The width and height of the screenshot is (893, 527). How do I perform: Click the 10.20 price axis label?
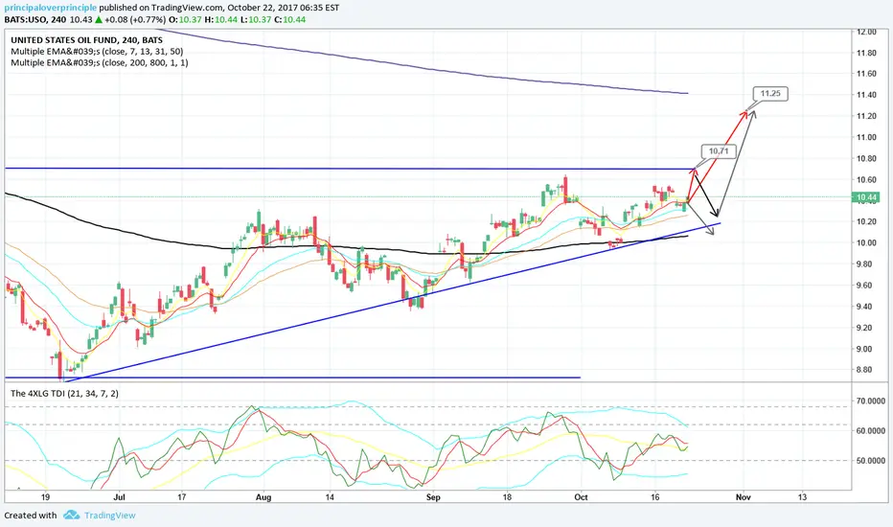coord(866,221)
